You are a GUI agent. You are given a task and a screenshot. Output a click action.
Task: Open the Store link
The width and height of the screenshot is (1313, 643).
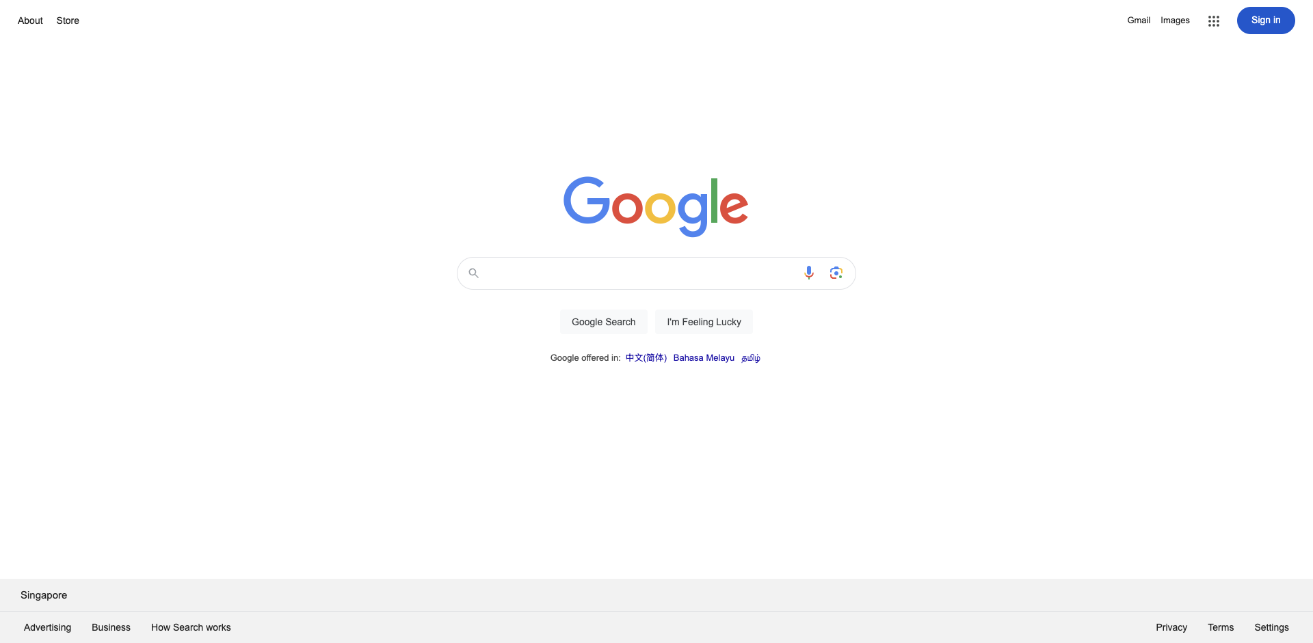[x=68, y=20]
